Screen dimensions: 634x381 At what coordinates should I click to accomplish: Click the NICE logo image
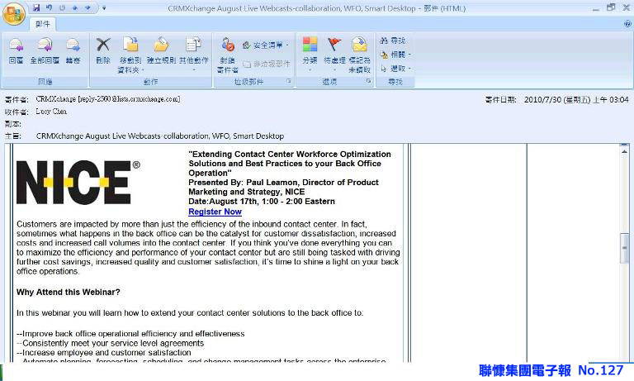pos(78,182)
